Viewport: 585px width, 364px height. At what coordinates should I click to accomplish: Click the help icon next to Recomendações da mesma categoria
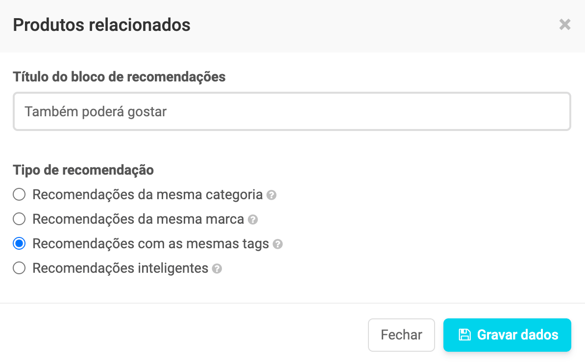271,195
